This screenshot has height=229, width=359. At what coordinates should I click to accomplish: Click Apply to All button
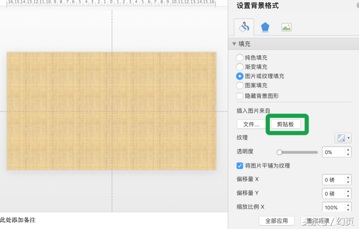click(x=277, y=221)
